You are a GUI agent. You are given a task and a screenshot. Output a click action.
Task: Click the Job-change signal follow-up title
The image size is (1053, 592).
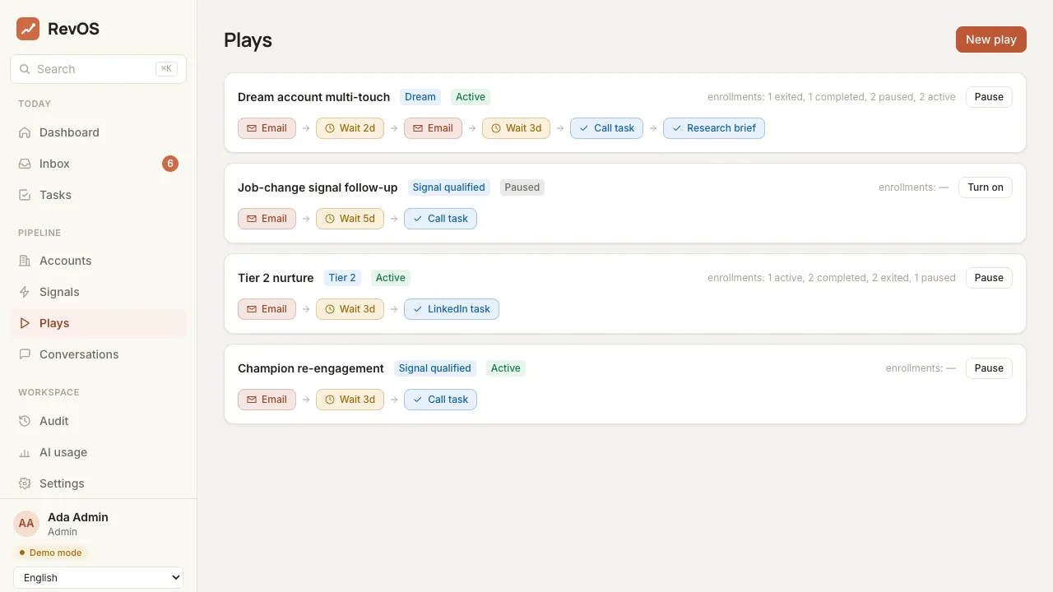click(318, 187)
